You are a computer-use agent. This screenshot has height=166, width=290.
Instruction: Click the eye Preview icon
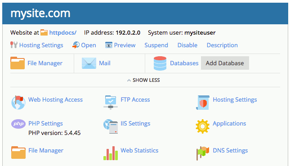click(x=109, y=45)
